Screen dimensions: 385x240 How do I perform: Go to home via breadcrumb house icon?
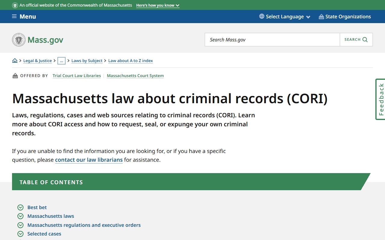pos(15,61)
